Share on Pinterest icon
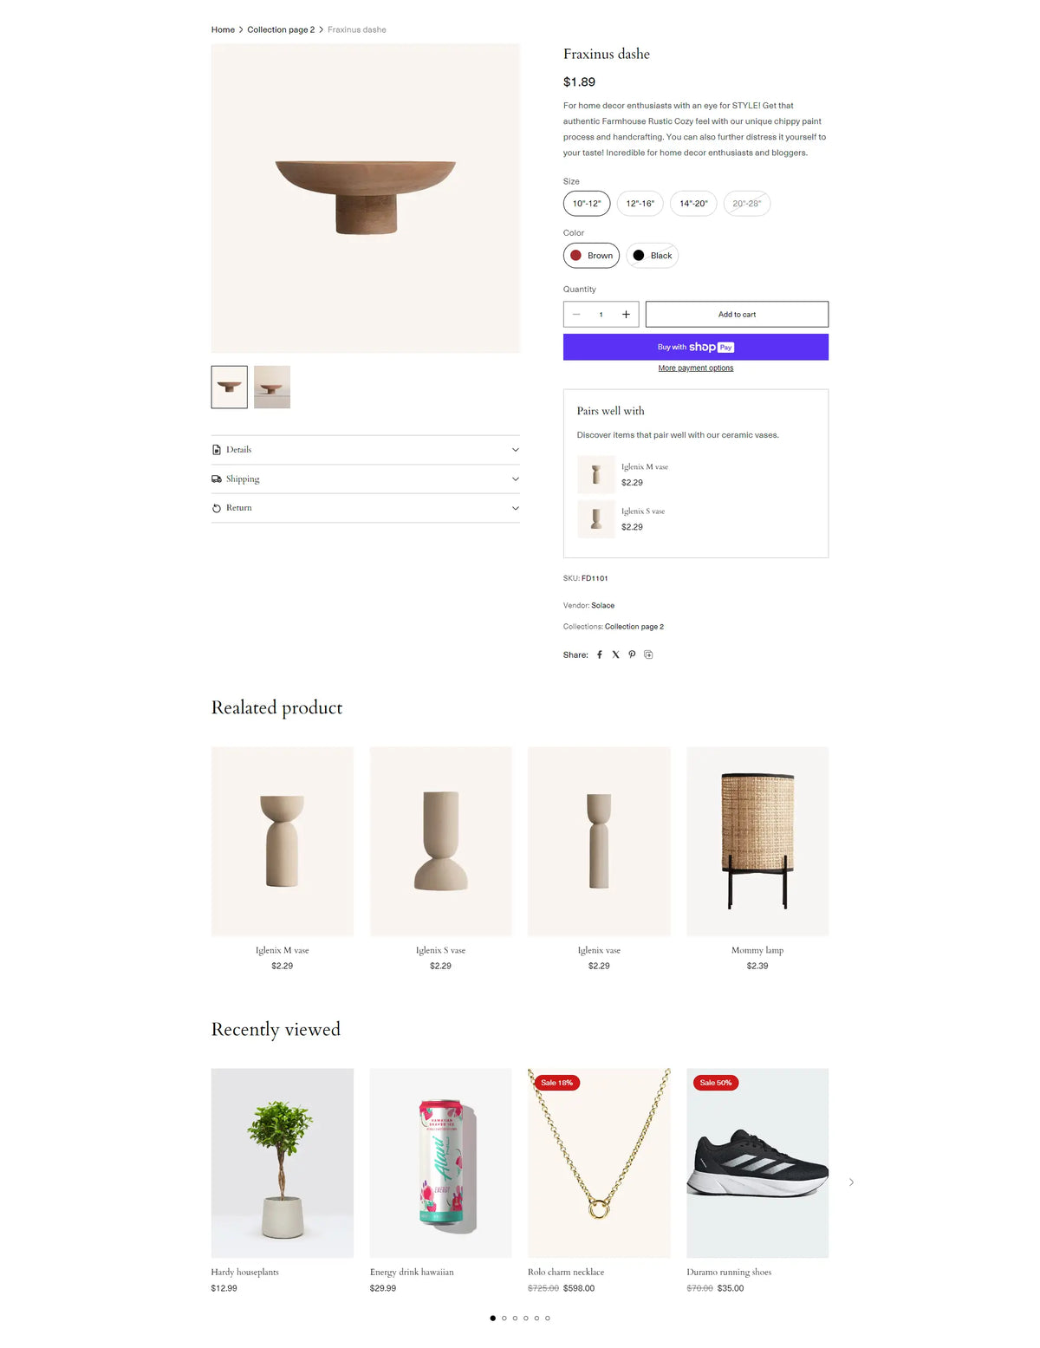This screenshot has height=1348, width=1040. pos(632,654)
